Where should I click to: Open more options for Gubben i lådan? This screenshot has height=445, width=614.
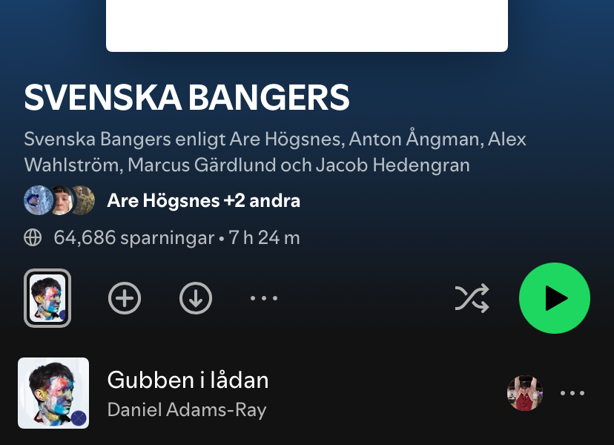pyautogui.click(x=572, y=393)
